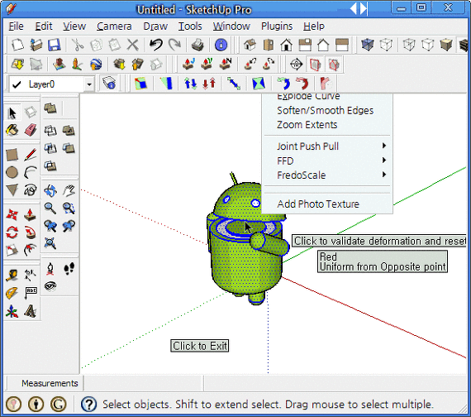The width and height of the screenshot is (471, 417).
Task: Activate the Orbit camera tool
Action: tap(50, 191)
